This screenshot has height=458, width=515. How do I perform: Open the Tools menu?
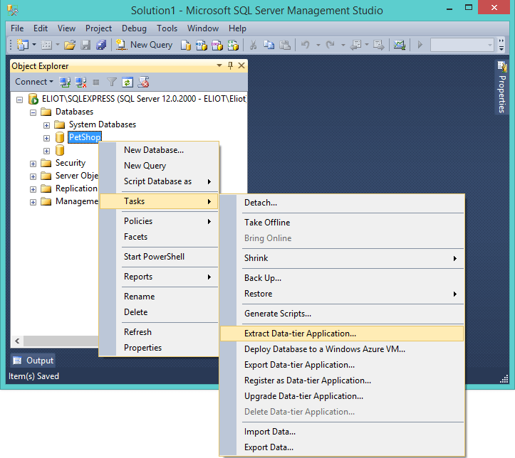pos(167,28)
